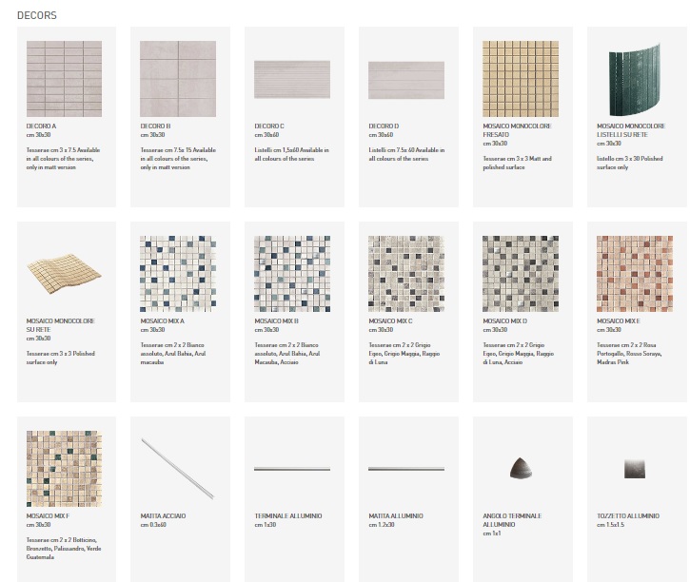Select the Decoro B tile thumbnail
This screenshot has height=582, width=690.
pos(177,78)
